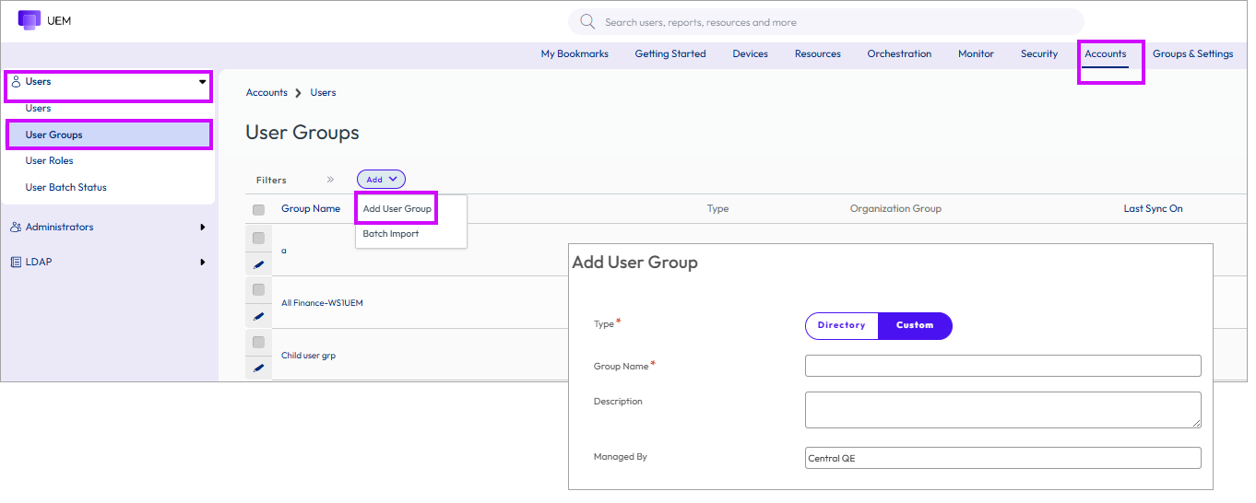Click the Filters label
This screenshot has height=503, width=1256.
point(271,180)
